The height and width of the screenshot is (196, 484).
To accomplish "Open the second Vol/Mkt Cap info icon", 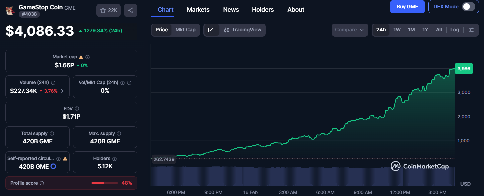I will tap(129, 83).
